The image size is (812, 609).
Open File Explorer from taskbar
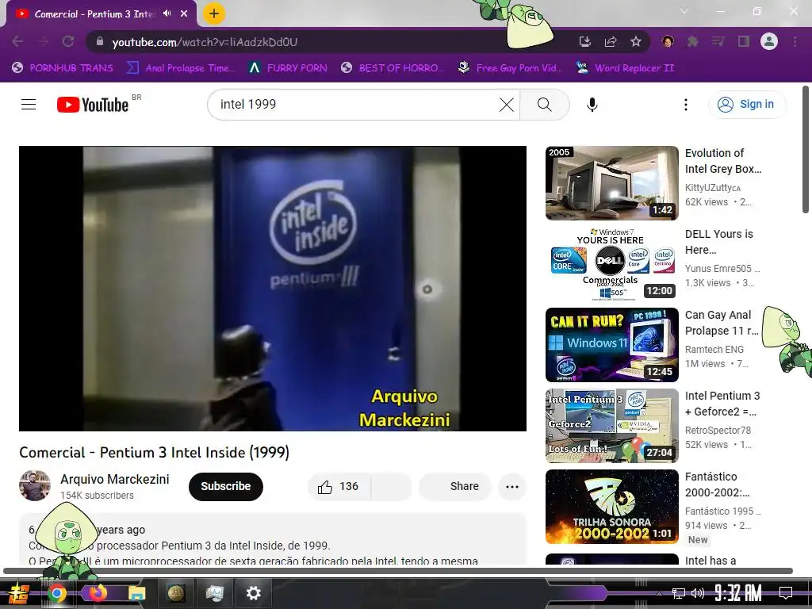(137, 593)
